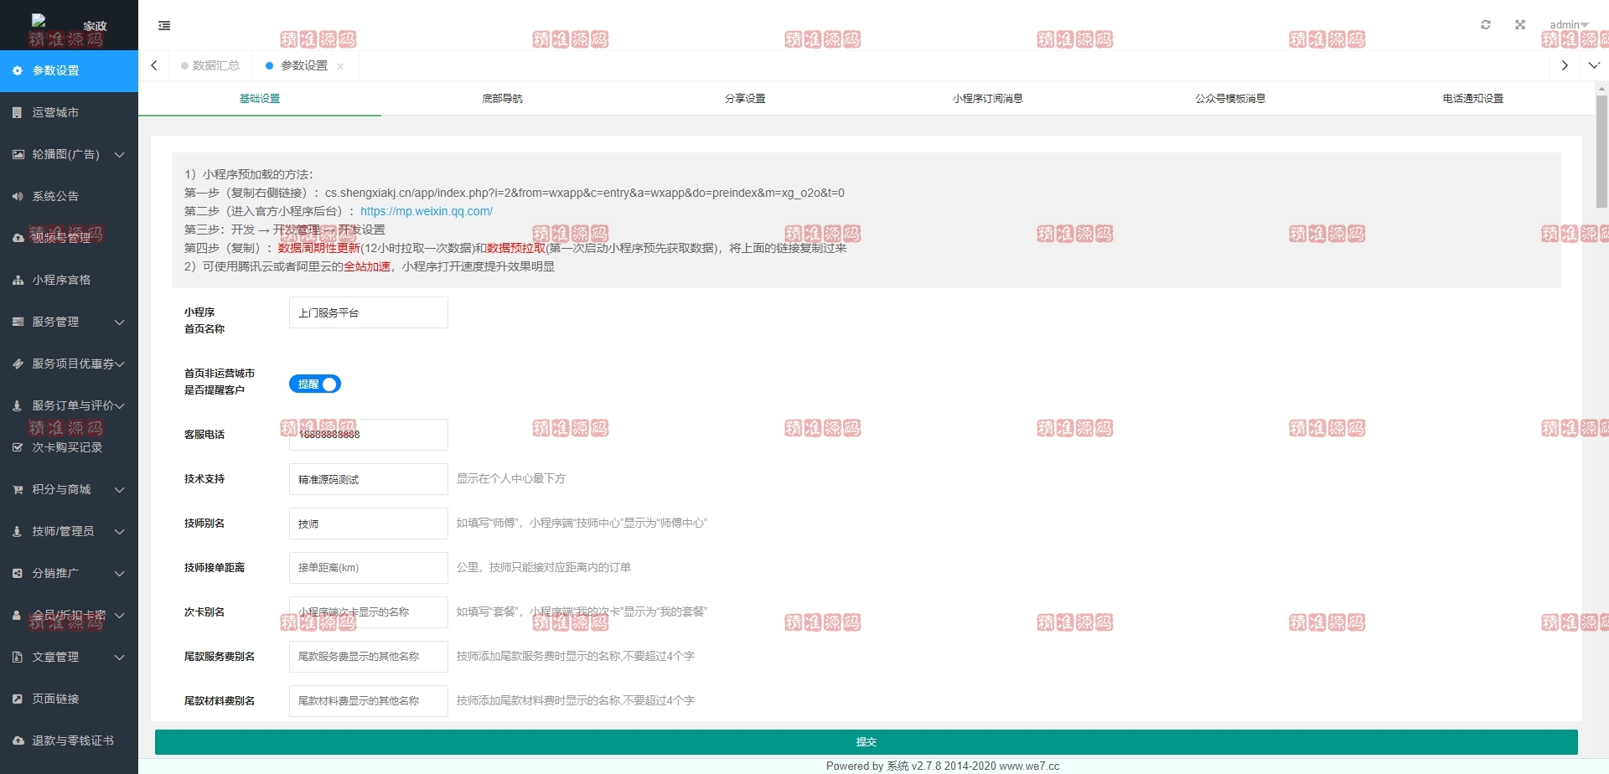Switch to the 公众号模板消息 tab
Image resolution: width=1609 pixels, height=774 pixels.
coord(1230,99)
